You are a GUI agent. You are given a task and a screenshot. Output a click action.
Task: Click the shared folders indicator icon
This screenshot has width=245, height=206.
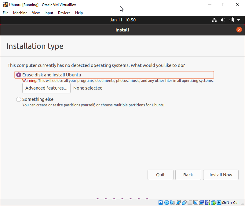190,203
